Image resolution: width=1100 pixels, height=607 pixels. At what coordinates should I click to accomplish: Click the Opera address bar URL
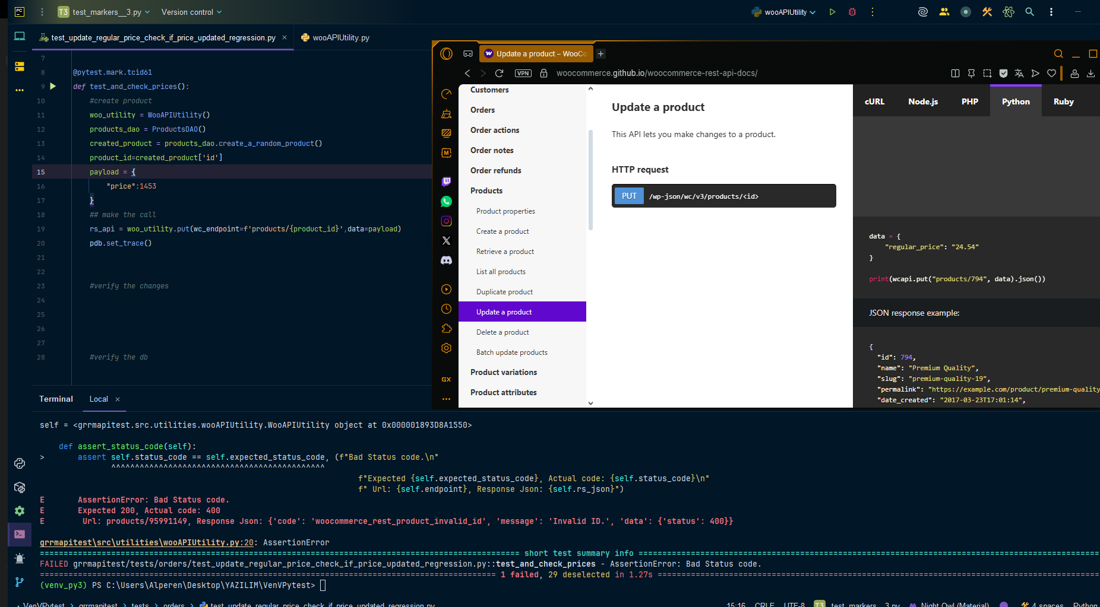(657, 73)
